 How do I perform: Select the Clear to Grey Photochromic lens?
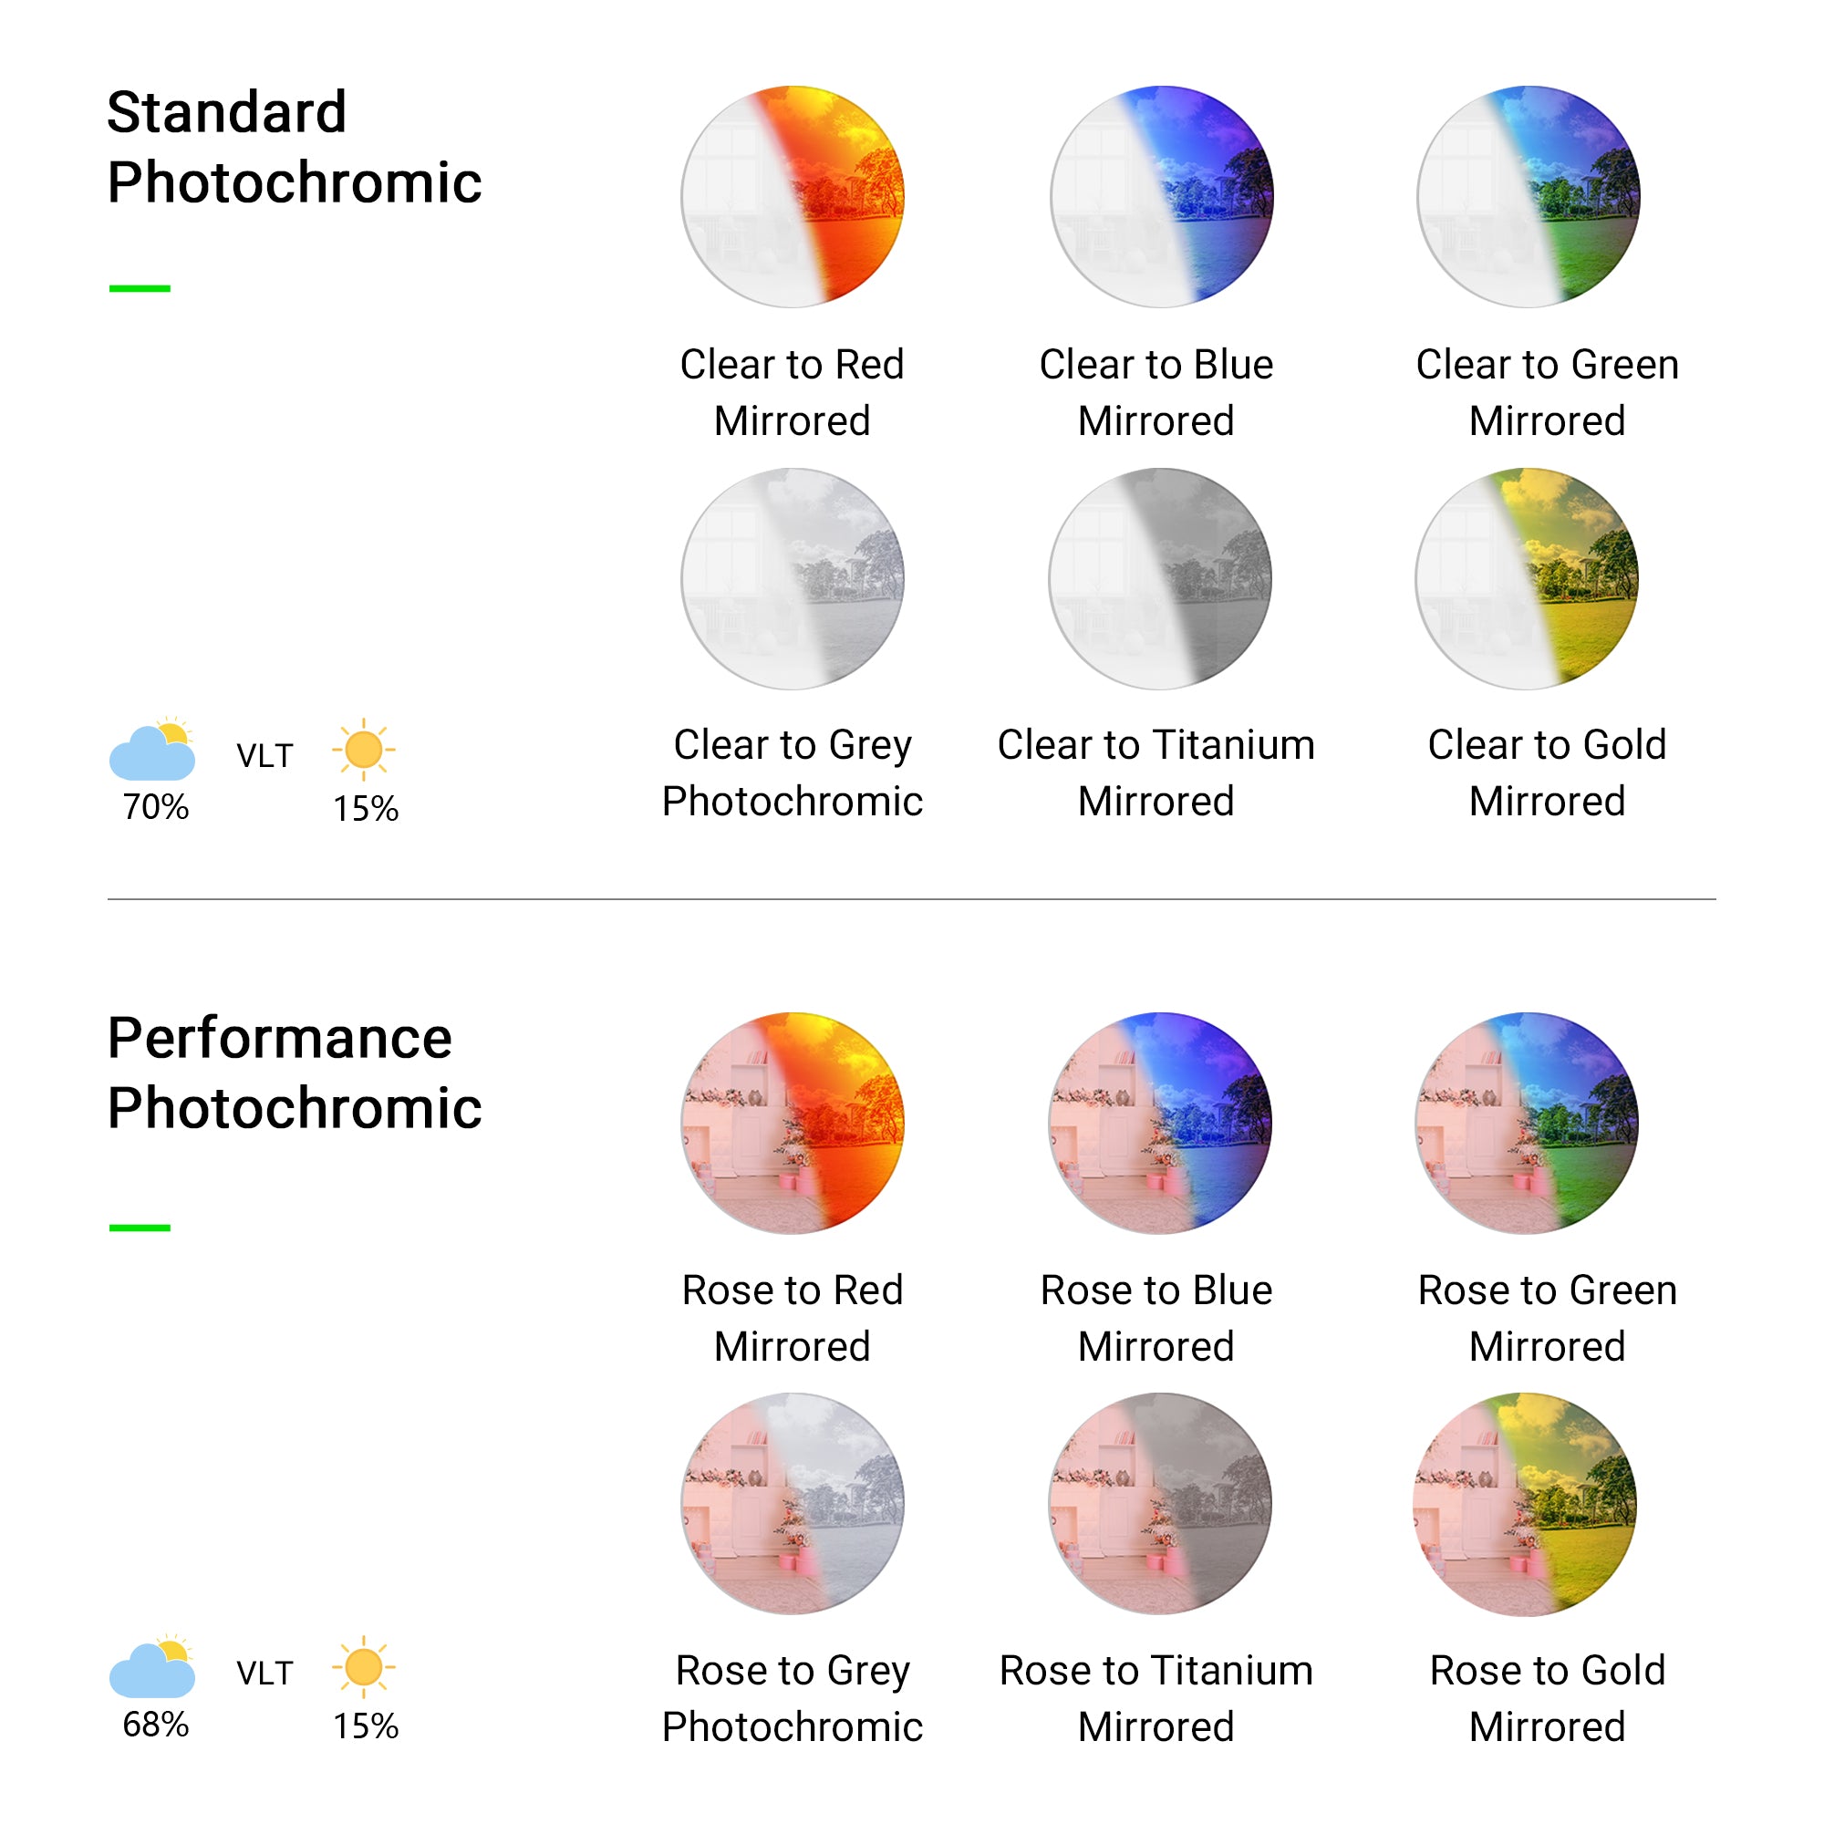pos(793,578)
